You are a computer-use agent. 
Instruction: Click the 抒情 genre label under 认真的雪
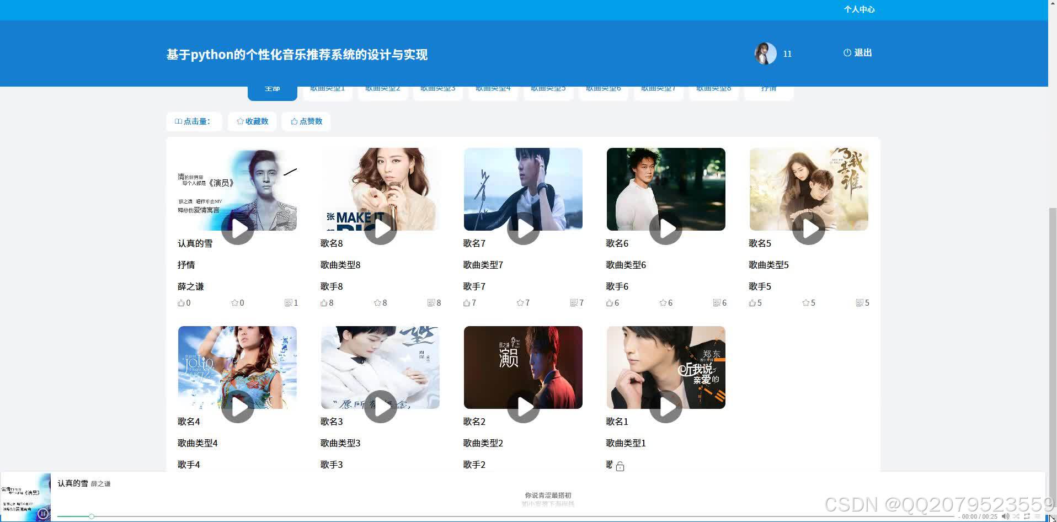tap(186, 265)
